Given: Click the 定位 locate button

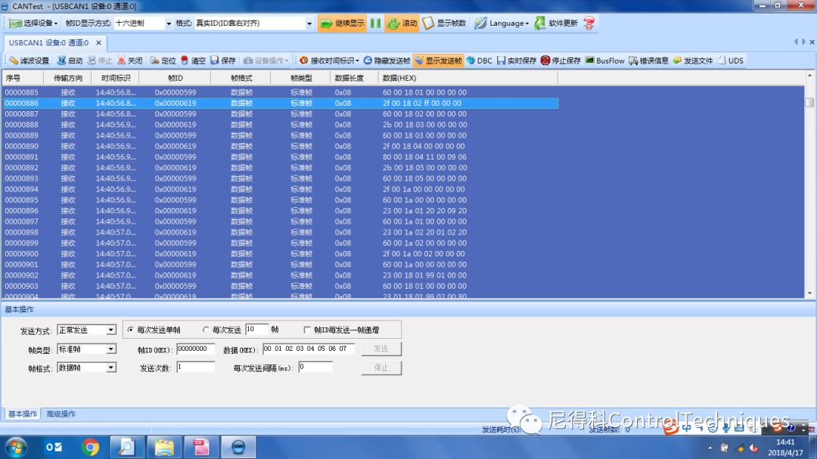Looking at the screenshot, I should (163, 61).
